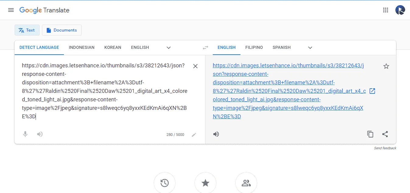Listen to the source text
The image size is (410, 193).
coord(40,134)
